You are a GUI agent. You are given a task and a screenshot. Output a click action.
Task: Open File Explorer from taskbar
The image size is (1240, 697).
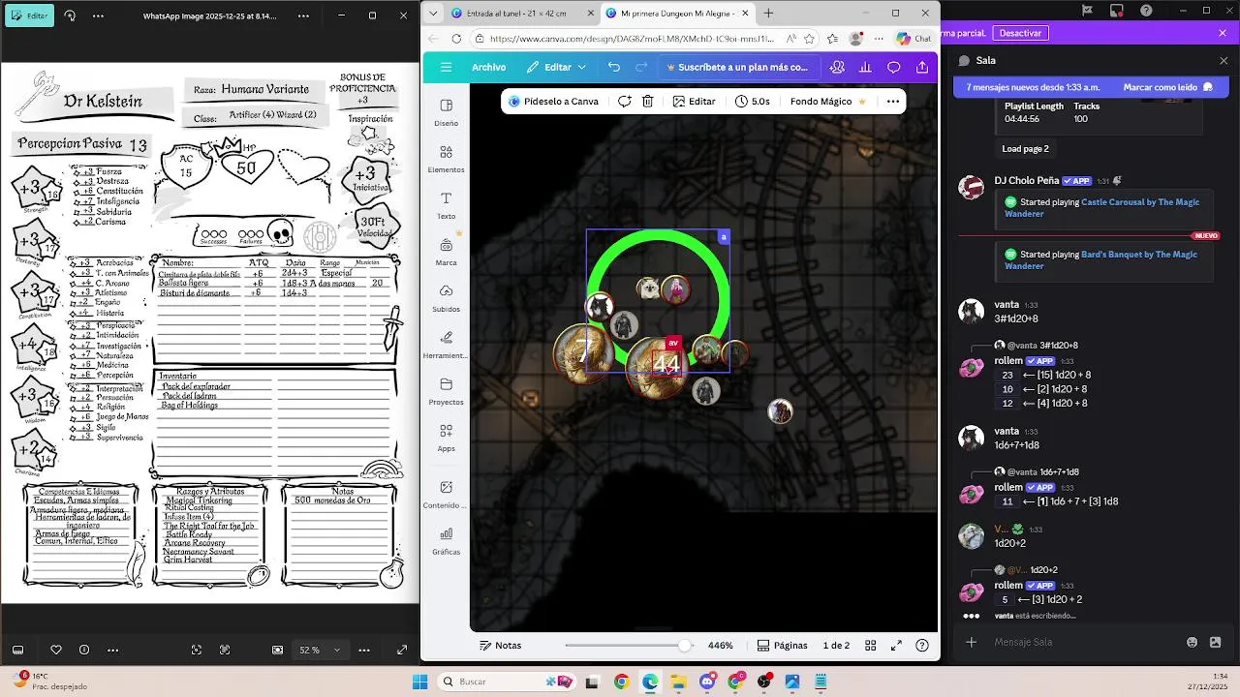[678, 682]
